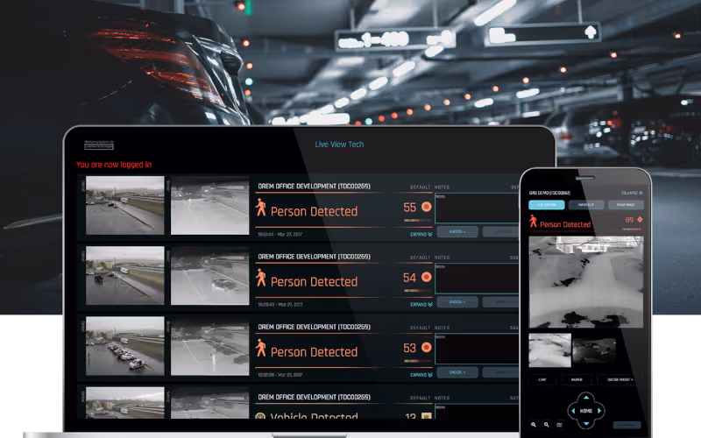This screenshot has height=438, width=701.
Task: Select the third tab on the phone
Action: click(x=626, y=205)
